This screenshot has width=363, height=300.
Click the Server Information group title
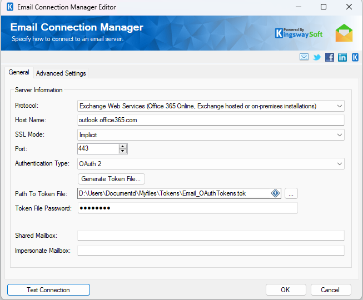coord(39,90)
